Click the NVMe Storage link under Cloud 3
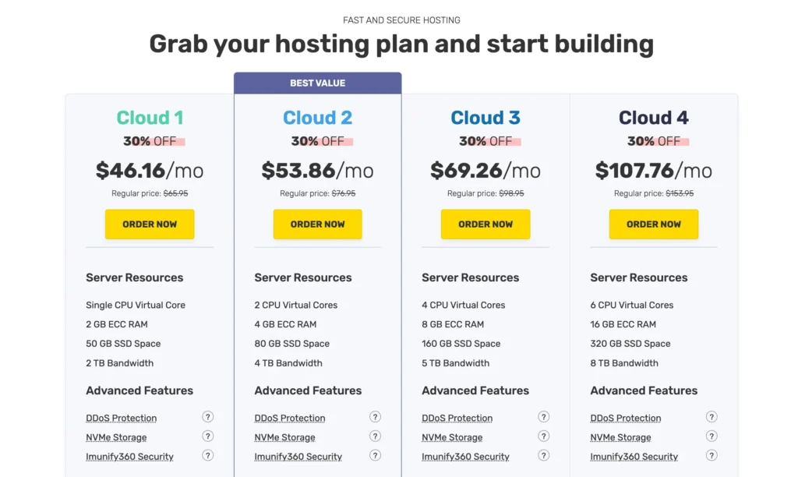 point(452,437)
